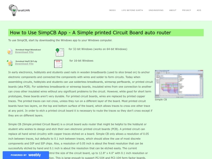Open the ENGINEERING menu
The height and width of the screenshot is (159, 212).
pos(156,10)
